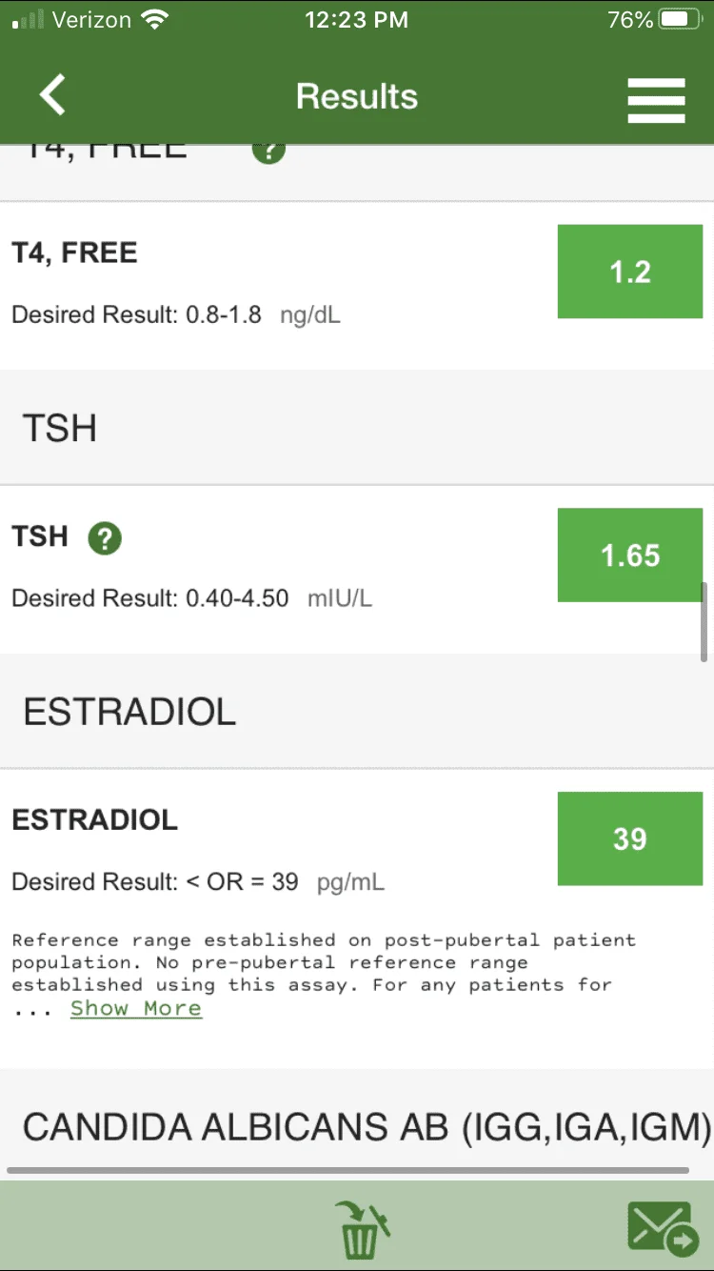Tap the trash bin delete icon
The width and height of the screenshot is (714, 1271).
363,1227
